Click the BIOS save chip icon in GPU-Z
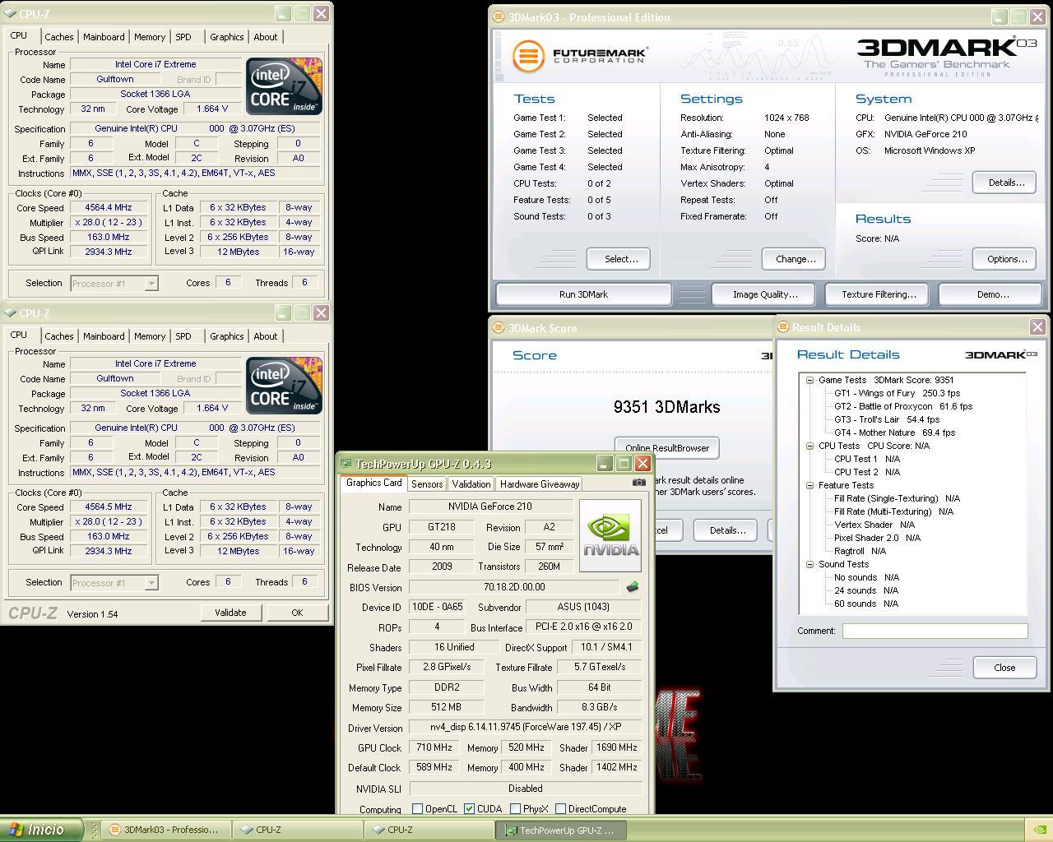 pyautogui.click(x=632, y=587)
